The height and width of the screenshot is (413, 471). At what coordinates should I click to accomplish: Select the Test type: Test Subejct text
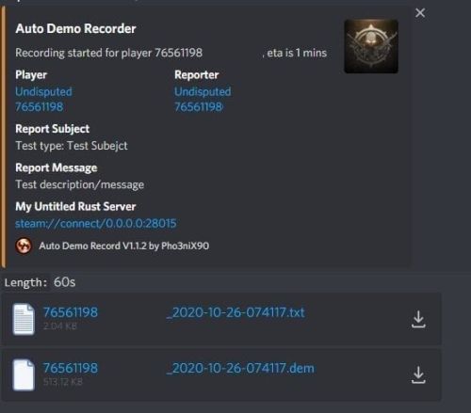[72, 146]
